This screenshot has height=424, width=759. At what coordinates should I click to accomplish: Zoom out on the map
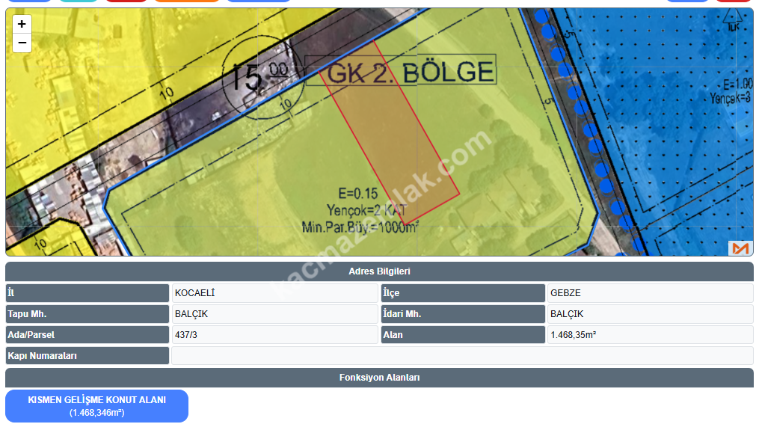tap(22, 43)
